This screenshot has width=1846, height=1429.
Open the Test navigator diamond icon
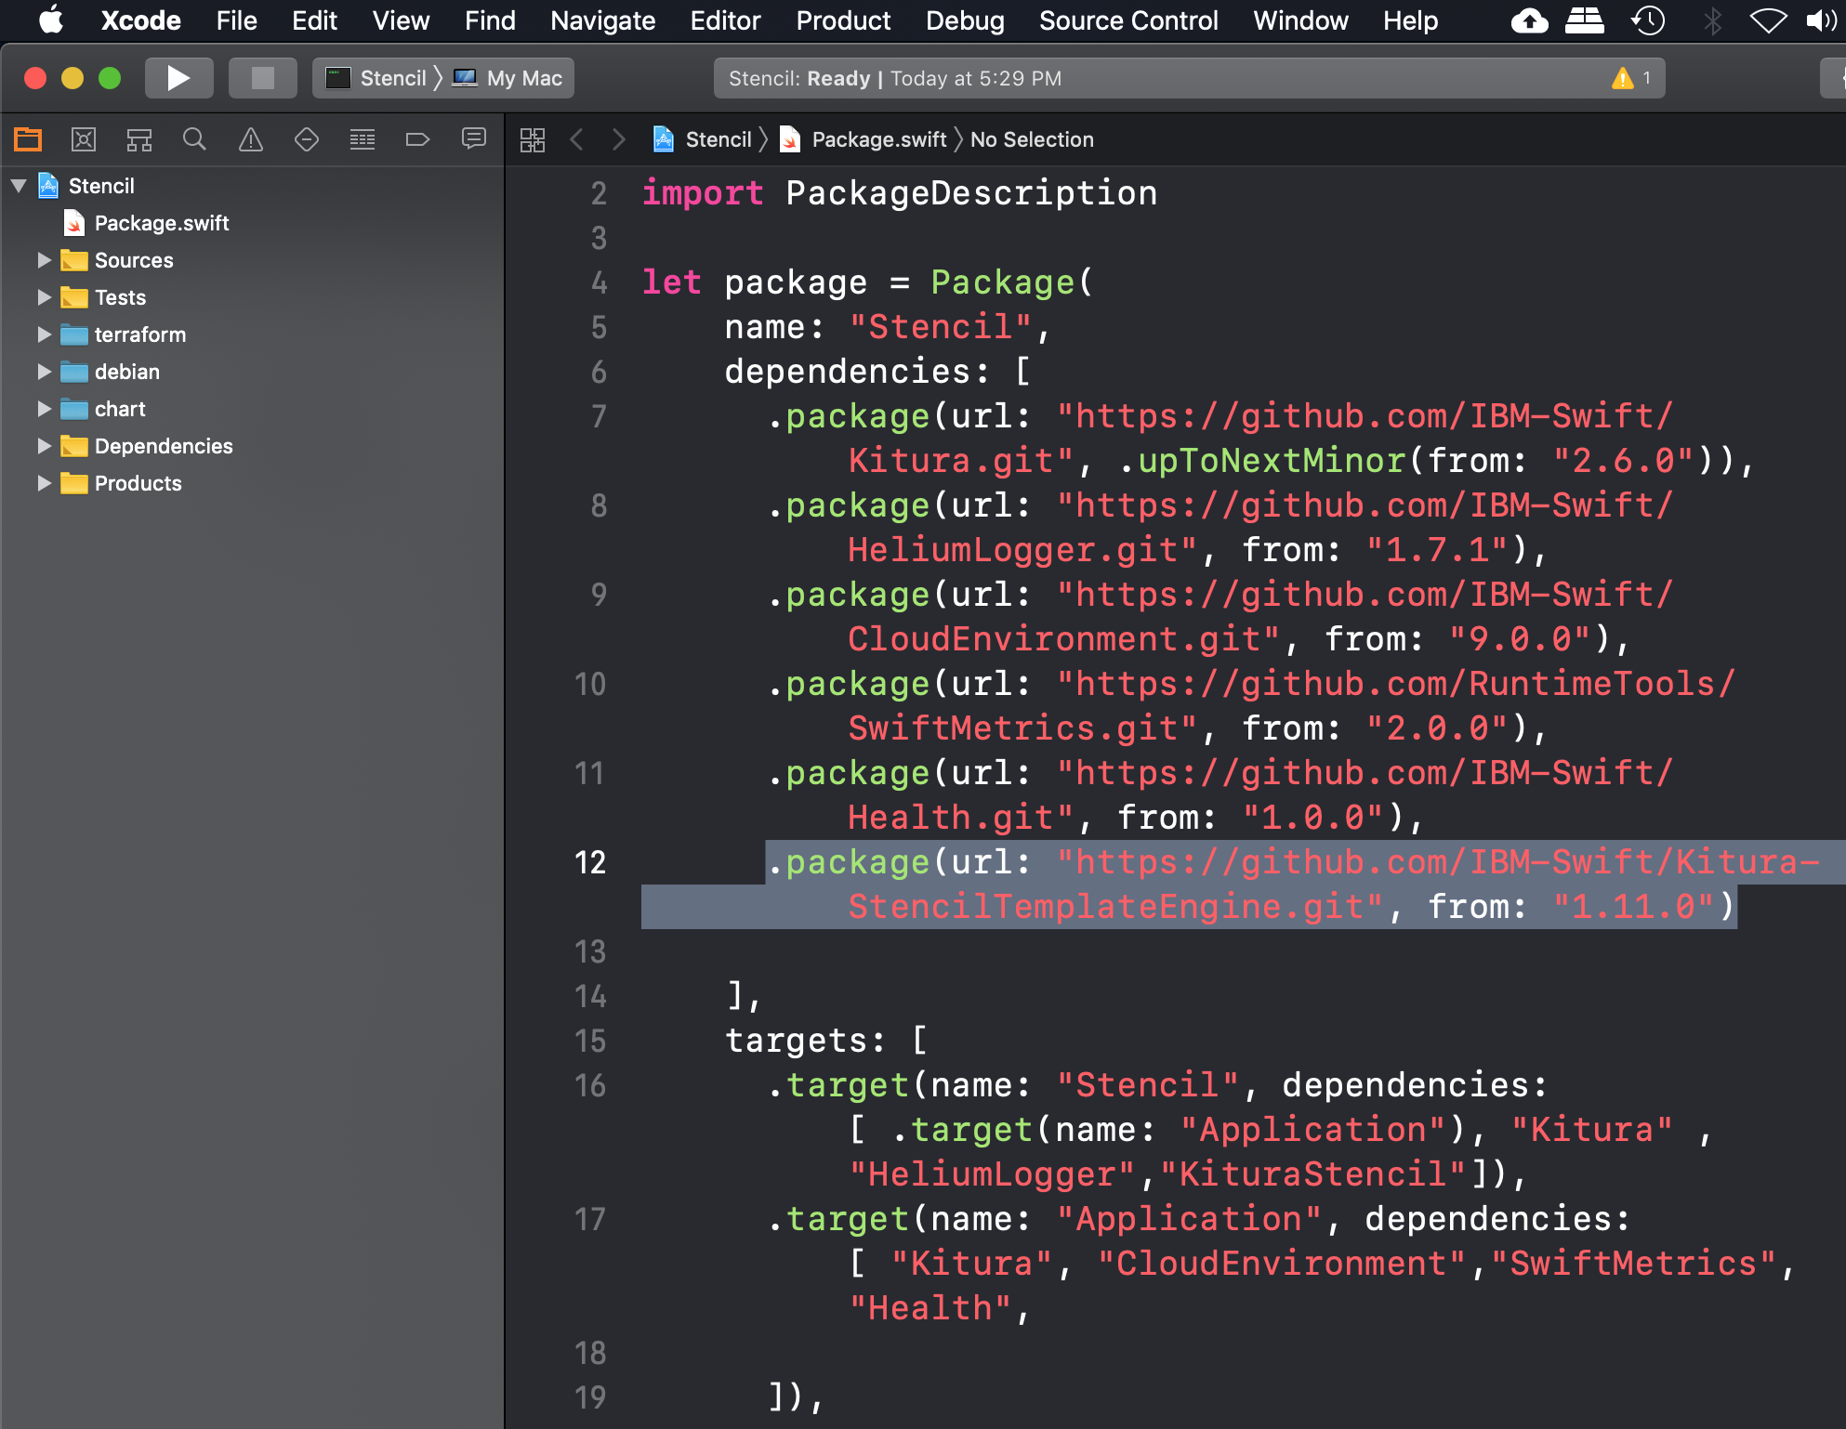[307, 139]
